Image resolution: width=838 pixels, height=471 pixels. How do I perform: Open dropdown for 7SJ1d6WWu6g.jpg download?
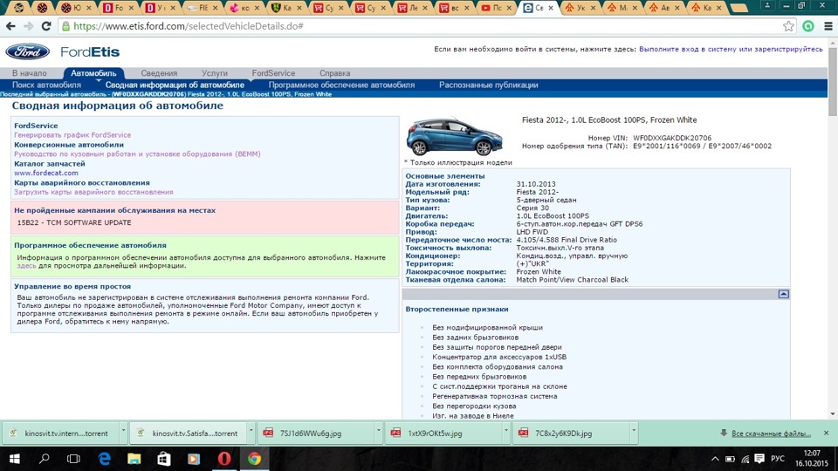tap(378, 433)
